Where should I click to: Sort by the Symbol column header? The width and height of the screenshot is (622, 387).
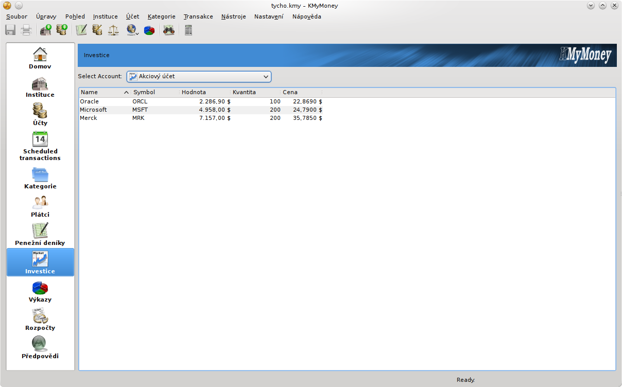(155, 92)
